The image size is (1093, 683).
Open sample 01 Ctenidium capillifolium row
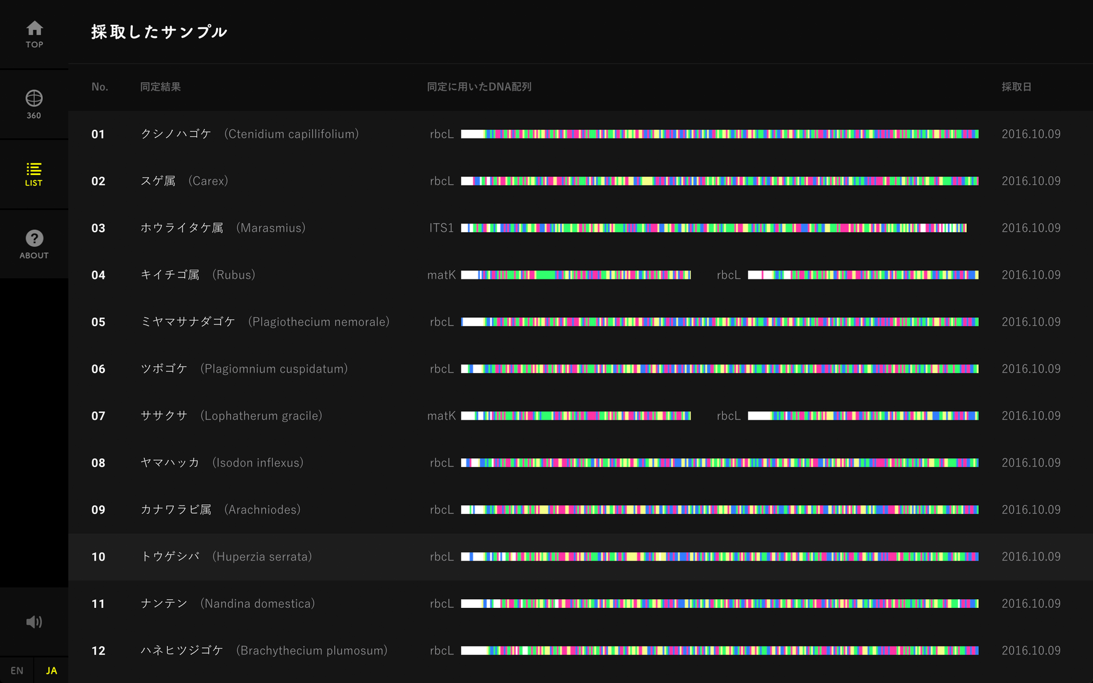249,134
